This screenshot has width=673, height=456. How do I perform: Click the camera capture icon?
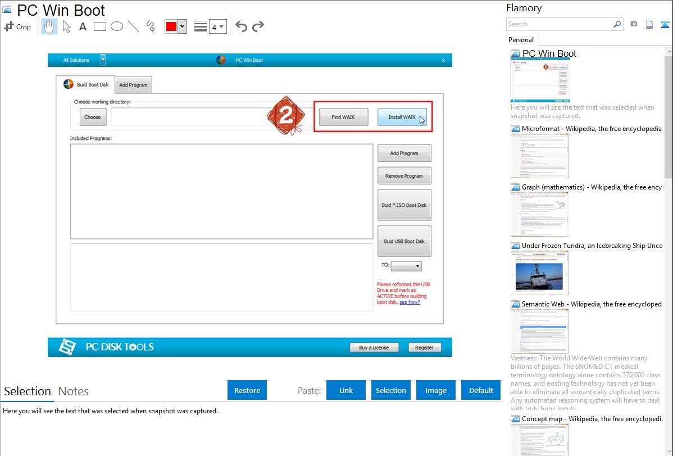click(x=634, y=24)
